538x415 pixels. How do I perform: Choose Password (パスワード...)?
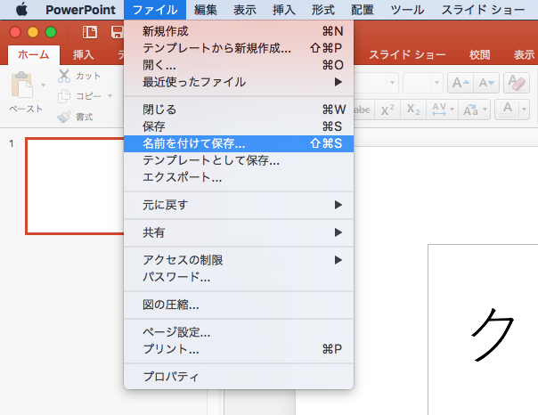[x=239, y=277]
